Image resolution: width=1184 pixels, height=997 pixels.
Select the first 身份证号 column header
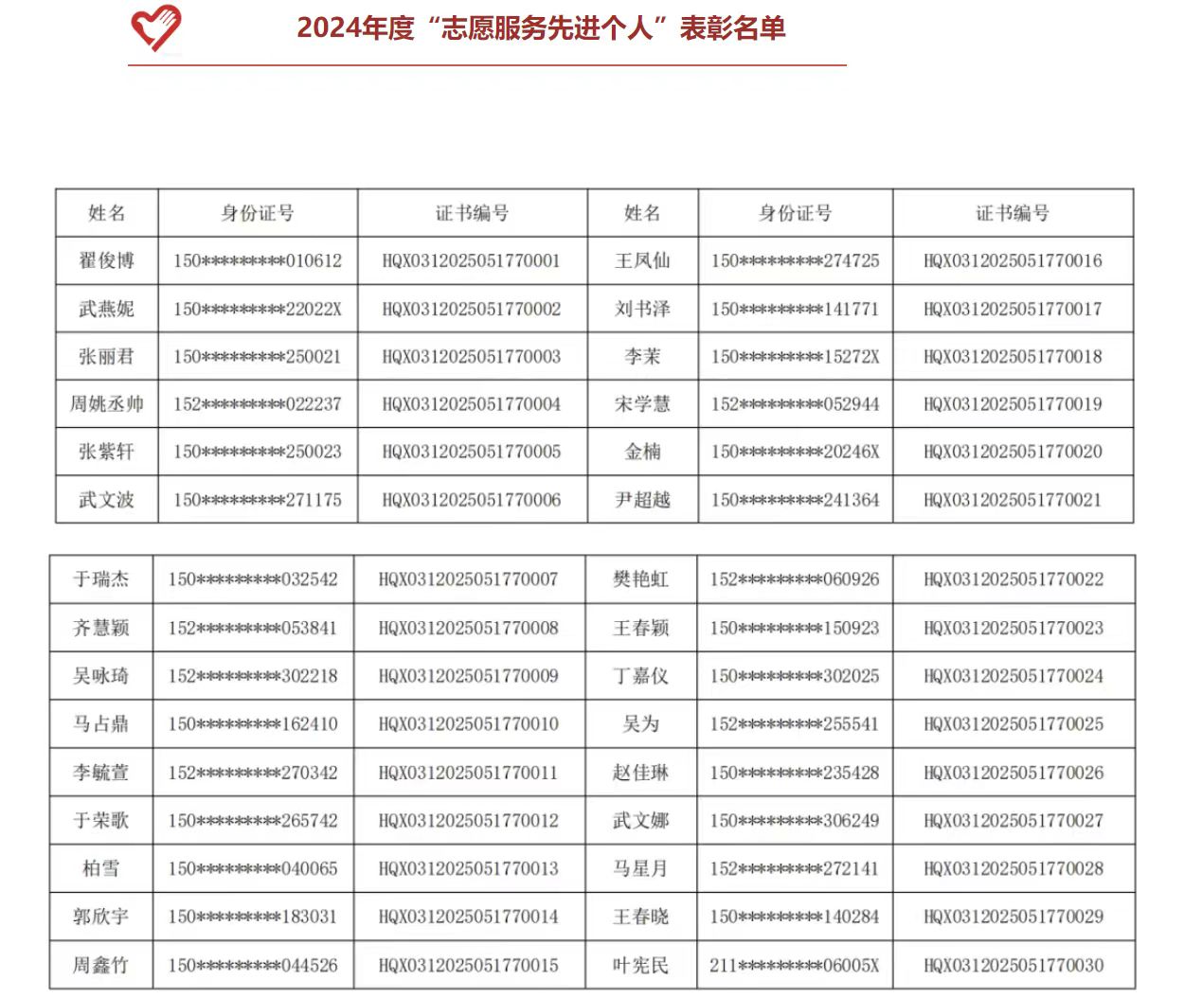click(x=258, y=213)
